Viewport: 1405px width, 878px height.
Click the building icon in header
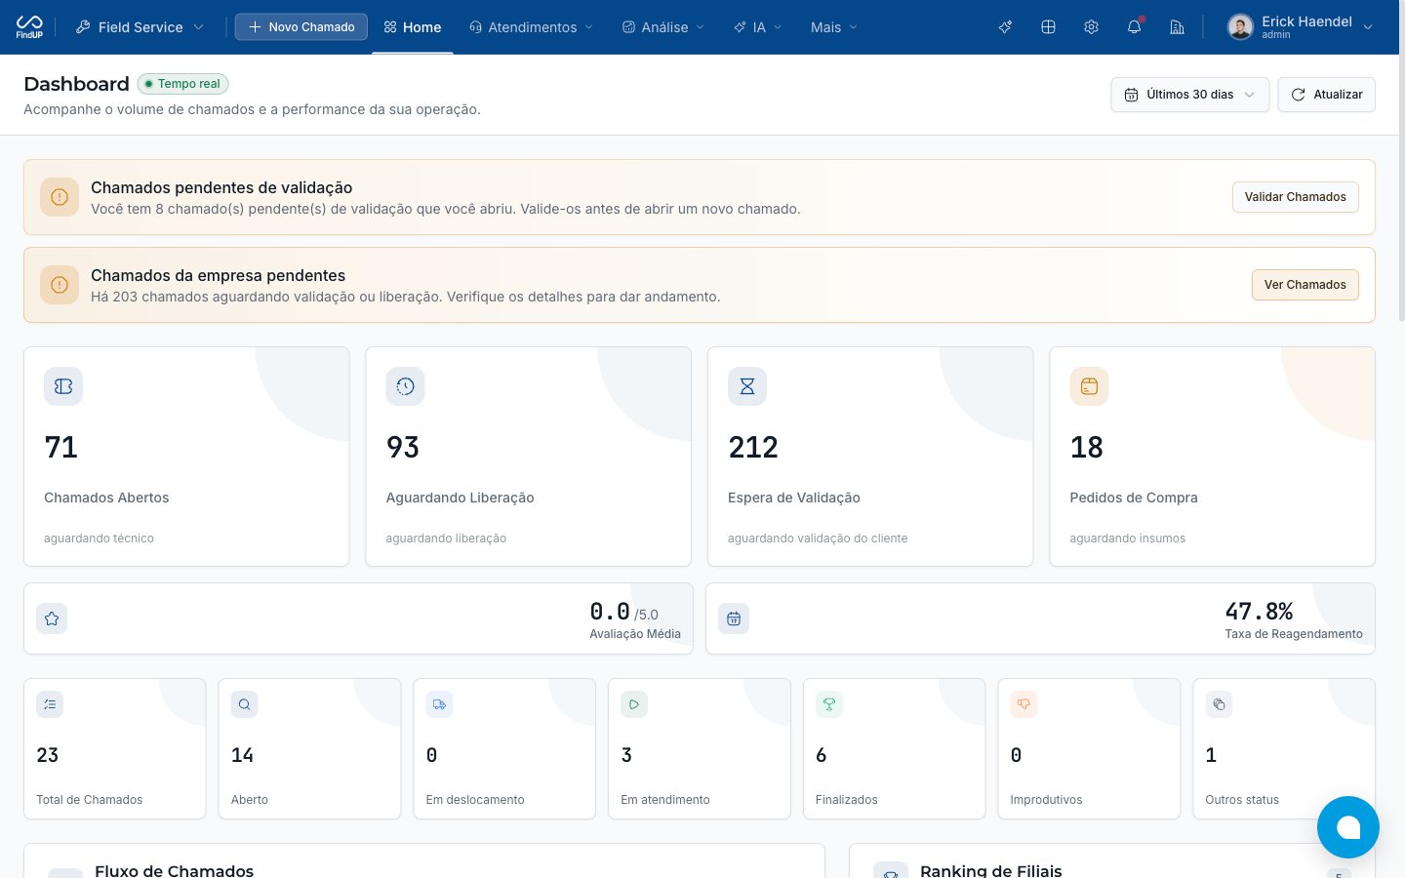click(1177, 27)
